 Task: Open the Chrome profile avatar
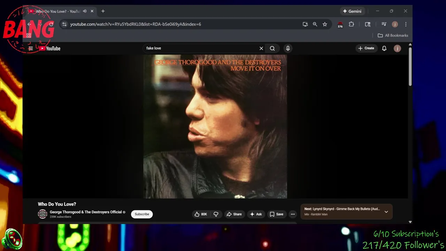point(395,24)
